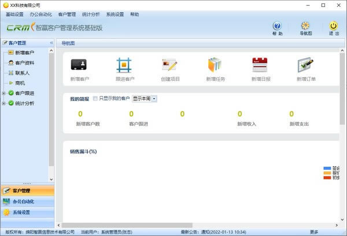Click the 更多 link in status bar
This screenshot has height=236, width=347.
coord(313,232)
